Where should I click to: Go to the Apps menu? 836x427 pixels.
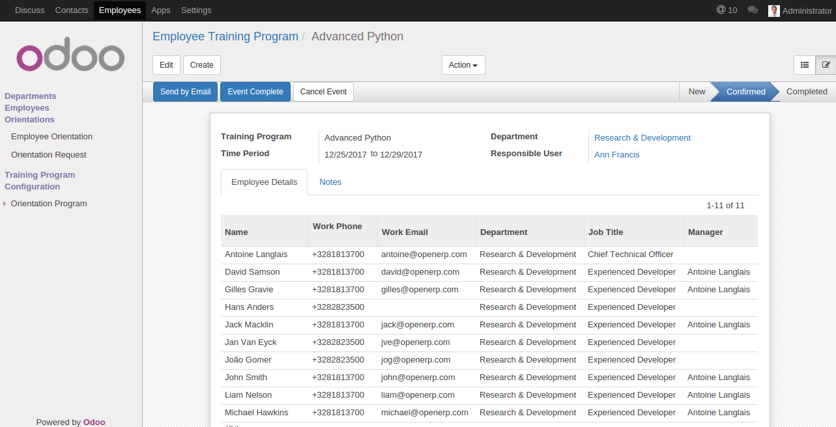[x=161, y=10]
